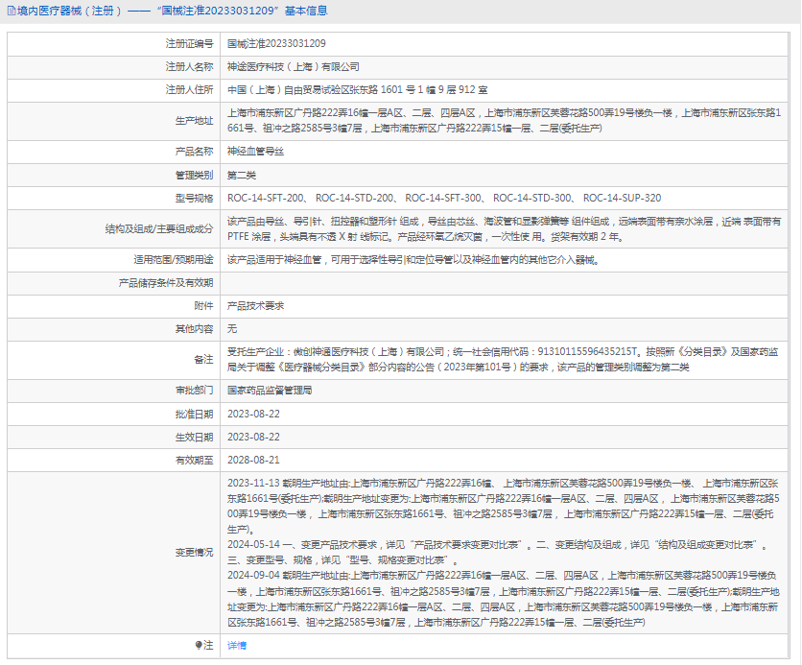Click the product name 神经血管导丝

click(256, 152)
